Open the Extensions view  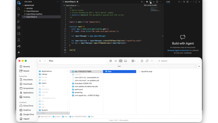click(x=19, y=28)
